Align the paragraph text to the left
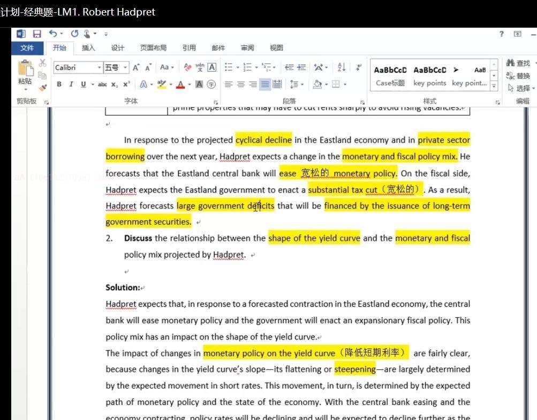This screenshot has width=537, height=420. click(x=229, y=84)
